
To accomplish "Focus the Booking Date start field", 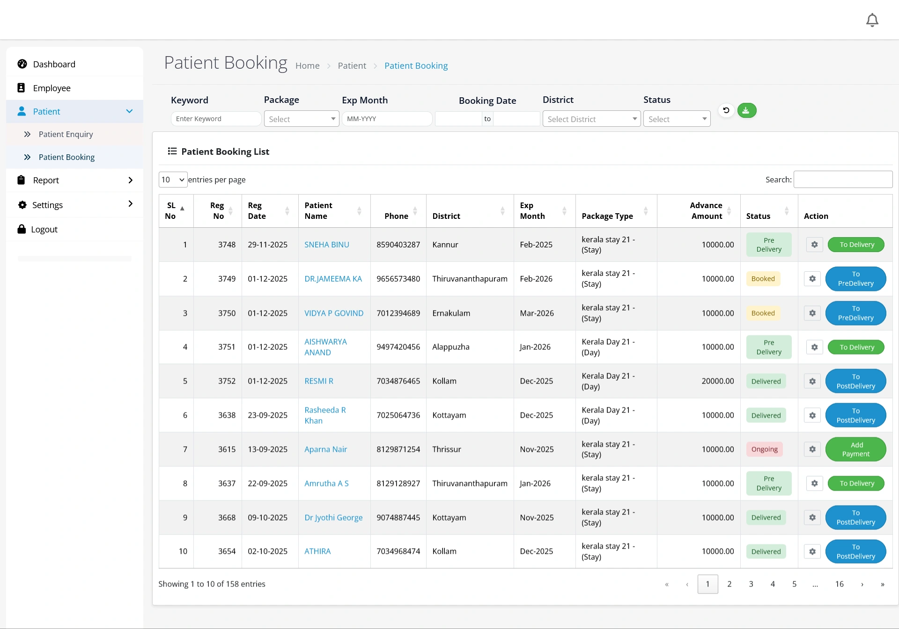I will point(458,119).
